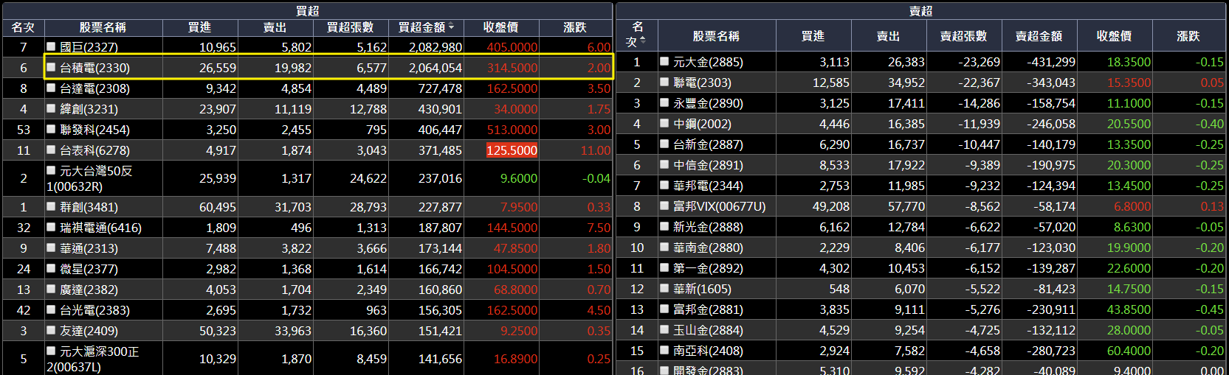
Task: Click the 買超張數 value 24,622
Action: click(x=368, y=178)
